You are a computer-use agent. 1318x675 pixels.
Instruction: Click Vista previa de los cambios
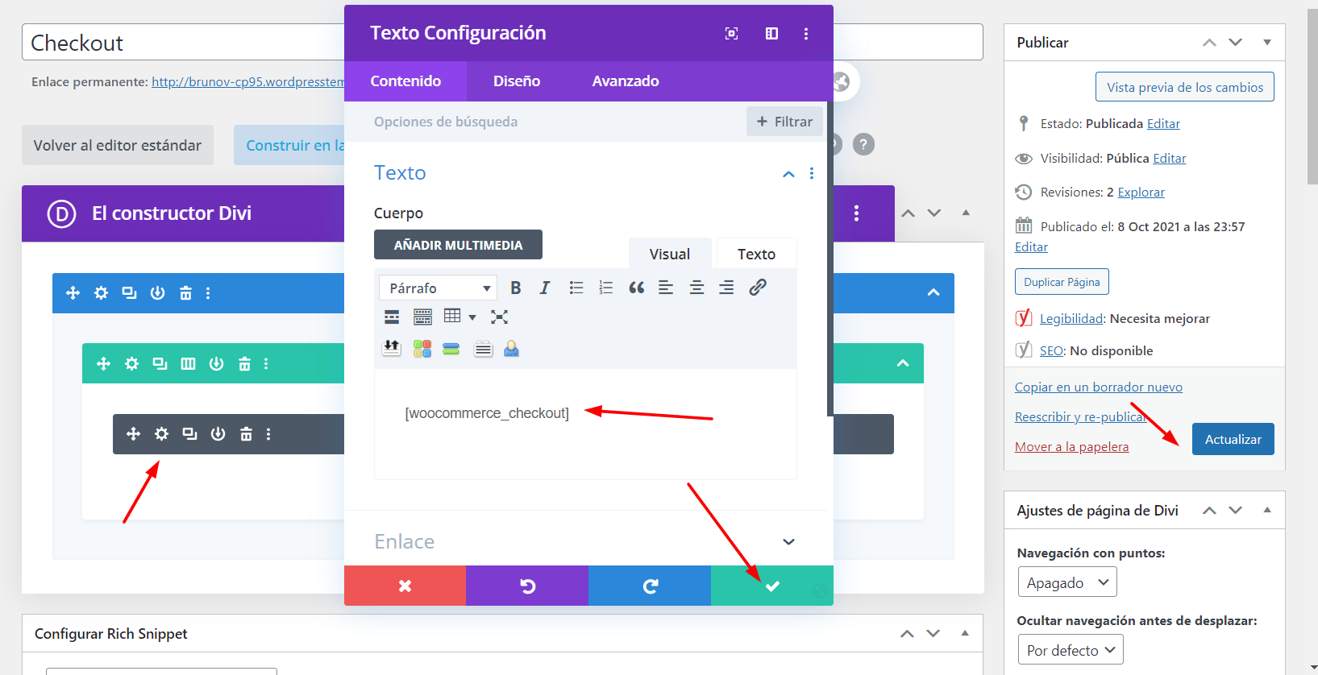[x=1185, y=87]
